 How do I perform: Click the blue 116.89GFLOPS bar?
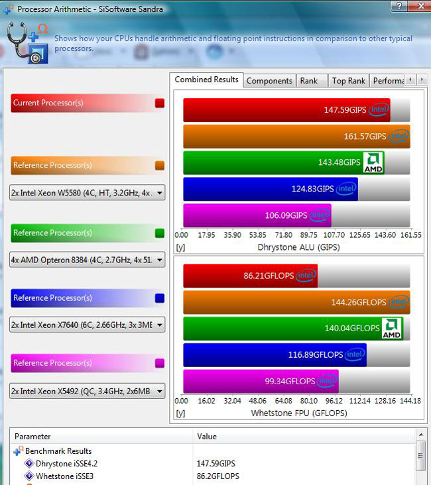click(x=275, y=354)
